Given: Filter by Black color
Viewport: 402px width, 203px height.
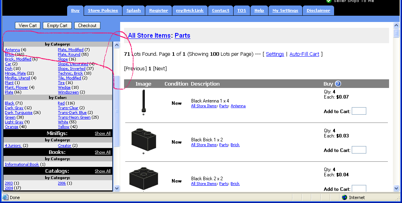Looking at the screenshot, I should [9, 103].
